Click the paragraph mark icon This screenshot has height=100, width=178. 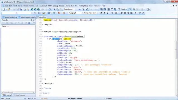pyautogui.click(x=135, y=13)
